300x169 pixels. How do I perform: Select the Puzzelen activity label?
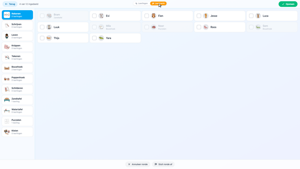[16, 120]
